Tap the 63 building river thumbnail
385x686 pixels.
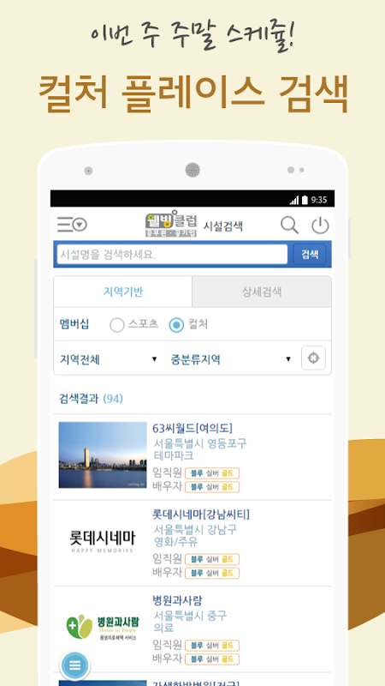tap(103, 454)
